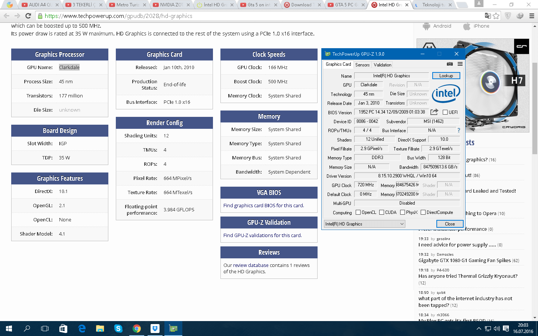Show hidden system tray icons
Screen dimensions: 538x336
pyautogui.click(x=479, y=329)
